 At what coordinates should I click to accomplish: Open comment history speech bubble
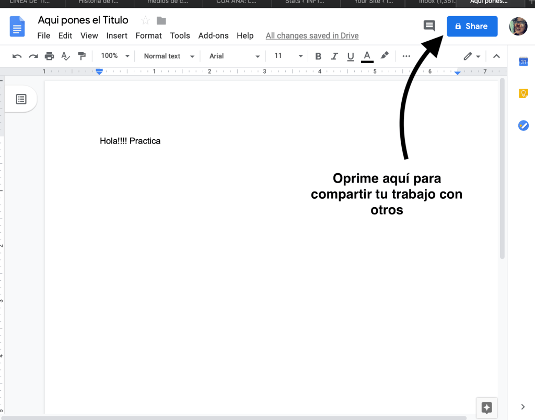point(429,26)
